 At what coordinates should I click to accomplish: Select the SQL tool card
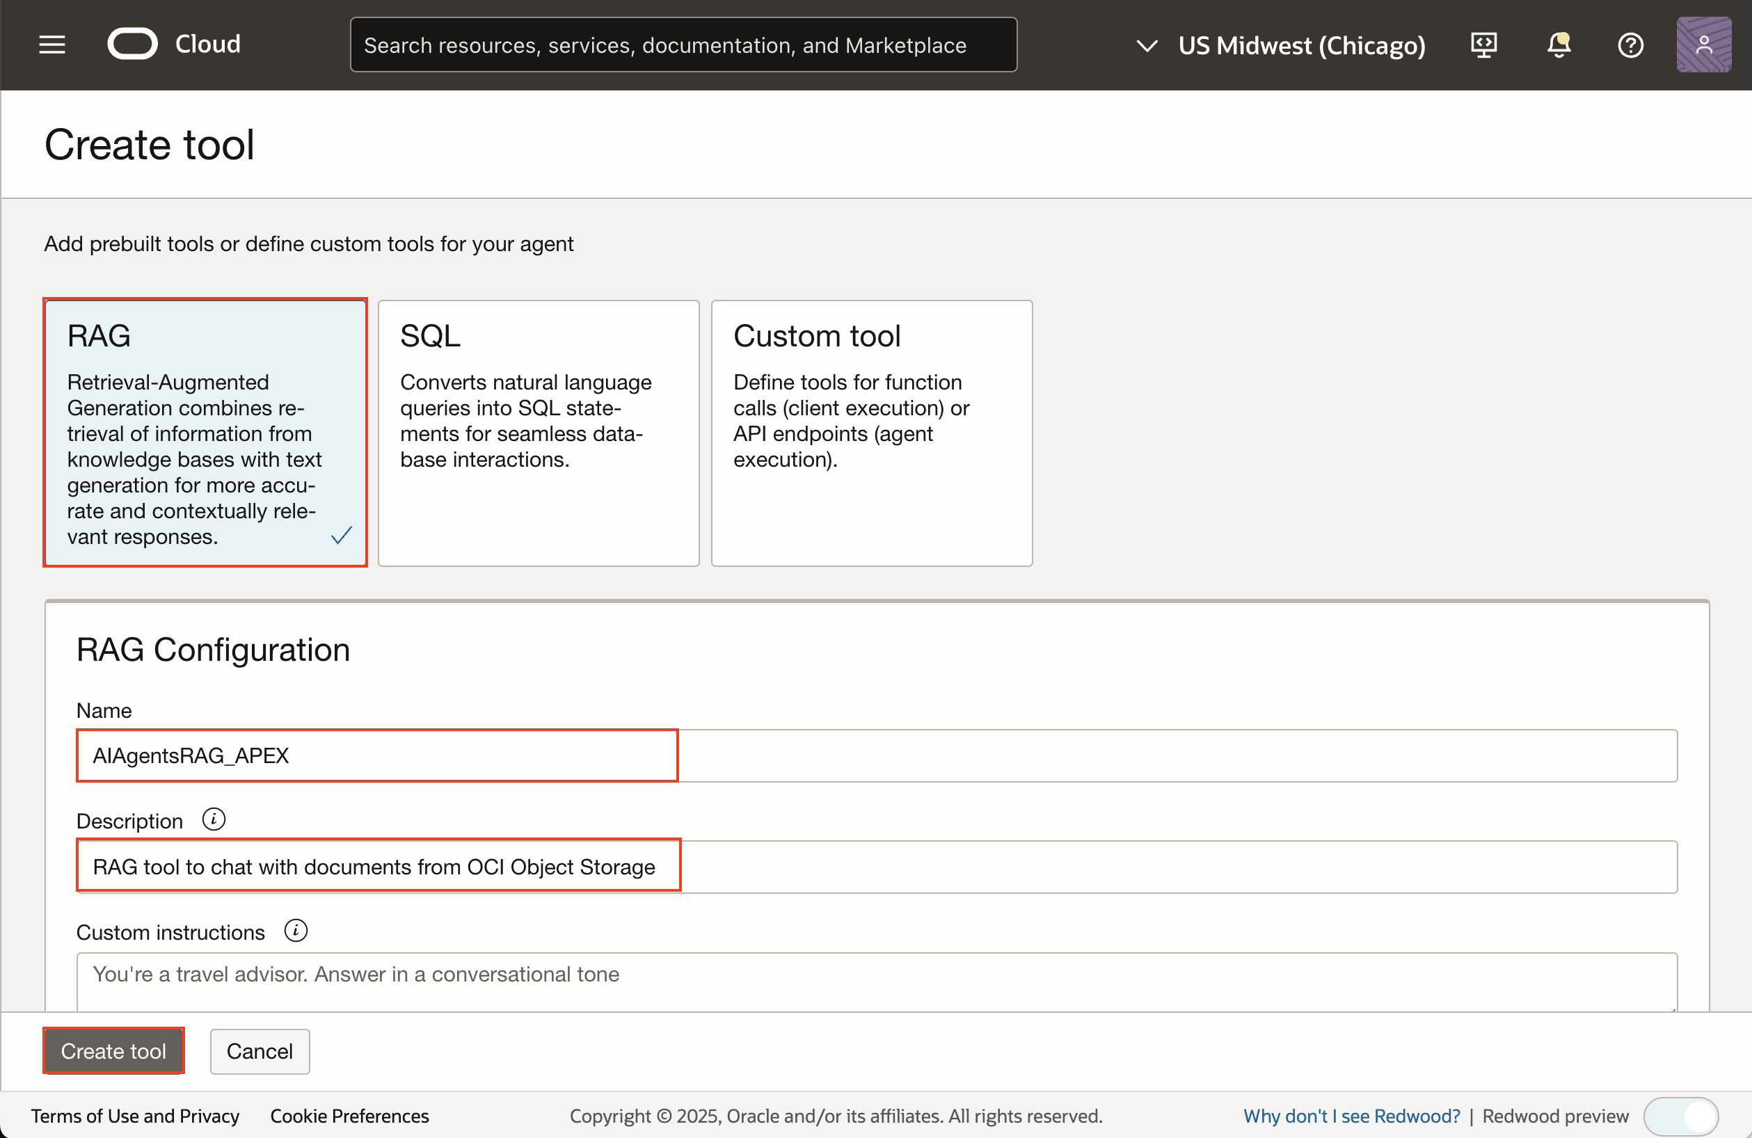tap(538, 432)
